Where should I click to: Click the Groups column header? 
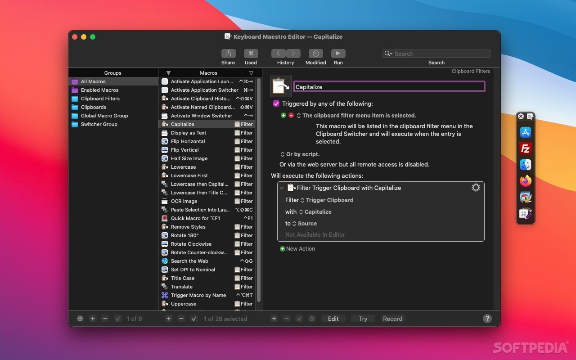point(113,73)
